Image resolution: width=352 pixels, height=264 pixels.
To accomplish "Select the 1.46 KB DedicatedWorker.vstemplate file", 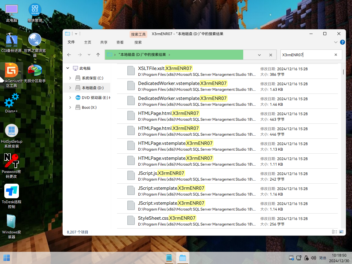I will click(x=227, y=101).
